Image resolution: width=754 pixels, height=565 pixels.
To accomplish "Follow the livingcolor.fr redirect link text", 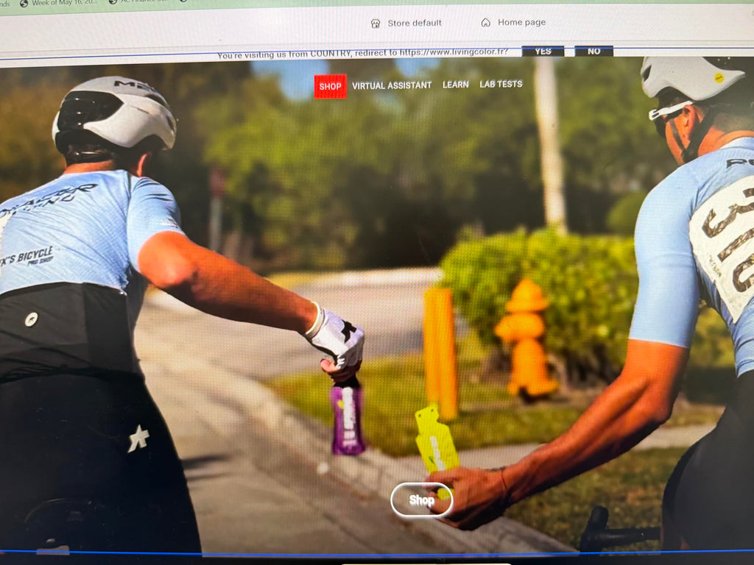I will tap(454, 52).
